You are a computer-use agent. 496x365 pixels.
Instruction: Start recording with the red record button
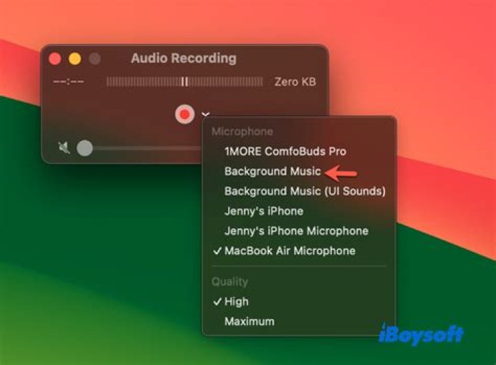click(185, 114)
